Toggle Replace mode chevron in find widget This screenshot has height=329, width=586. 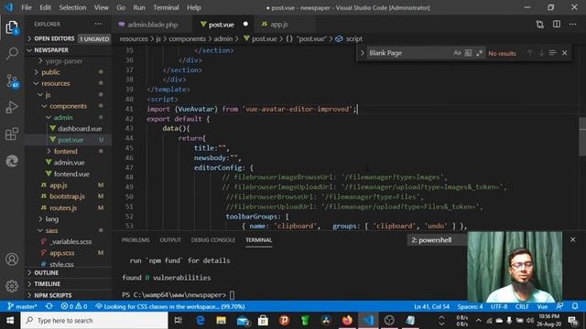click(362, 53)
